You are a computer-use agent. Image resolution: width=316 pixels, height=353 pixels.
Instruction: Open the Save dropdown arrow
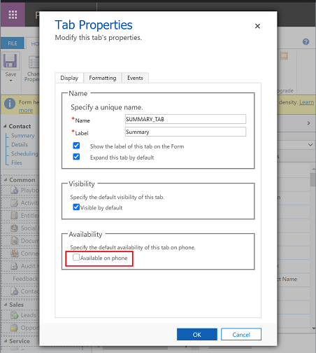tap(10, 81)
